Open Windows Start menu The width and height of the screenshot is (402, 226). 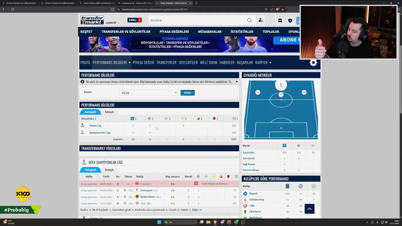159,222
